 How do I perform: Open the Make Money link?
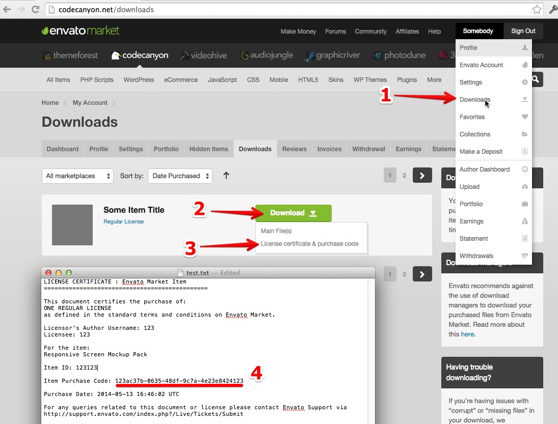[x=298, y=31]
